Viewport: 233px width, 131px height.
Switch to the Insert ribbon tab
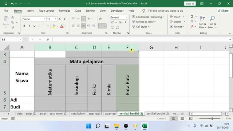tap(30, 11)
